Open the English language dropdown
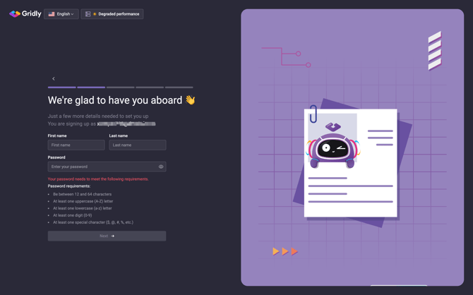 pyautogui.click(x=61, y=14)
